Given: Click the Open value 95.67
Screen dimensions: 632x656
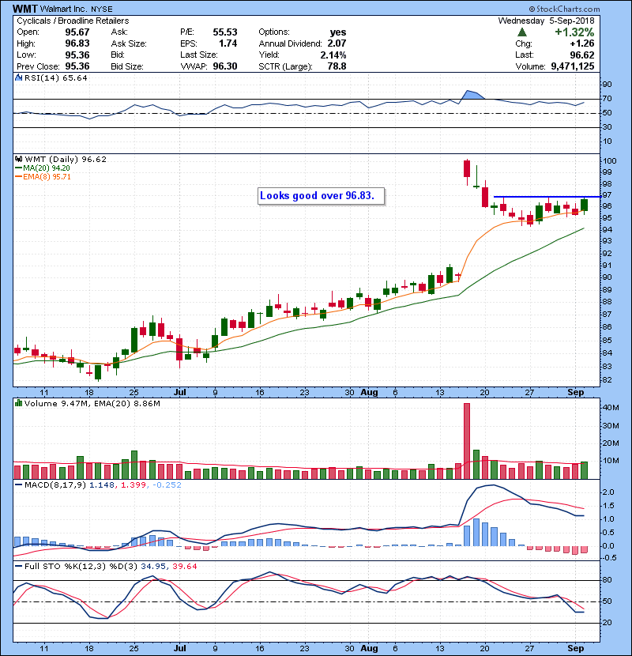Looking at the screenshot, I should (x=77, y=32).
